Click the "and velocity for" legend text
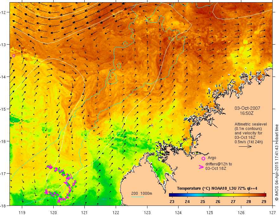Screen dimensions: 279x215 click(248, 133)
